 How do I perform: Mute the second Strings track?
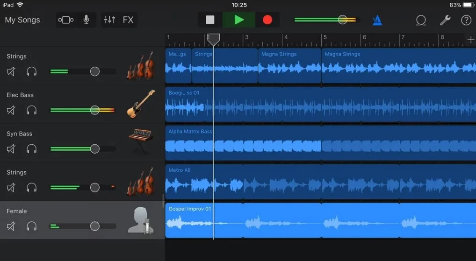(11, 188)
